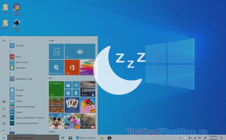Jump via letter C list header
This screenshot has width=226, height=140.
pos(10,85)
